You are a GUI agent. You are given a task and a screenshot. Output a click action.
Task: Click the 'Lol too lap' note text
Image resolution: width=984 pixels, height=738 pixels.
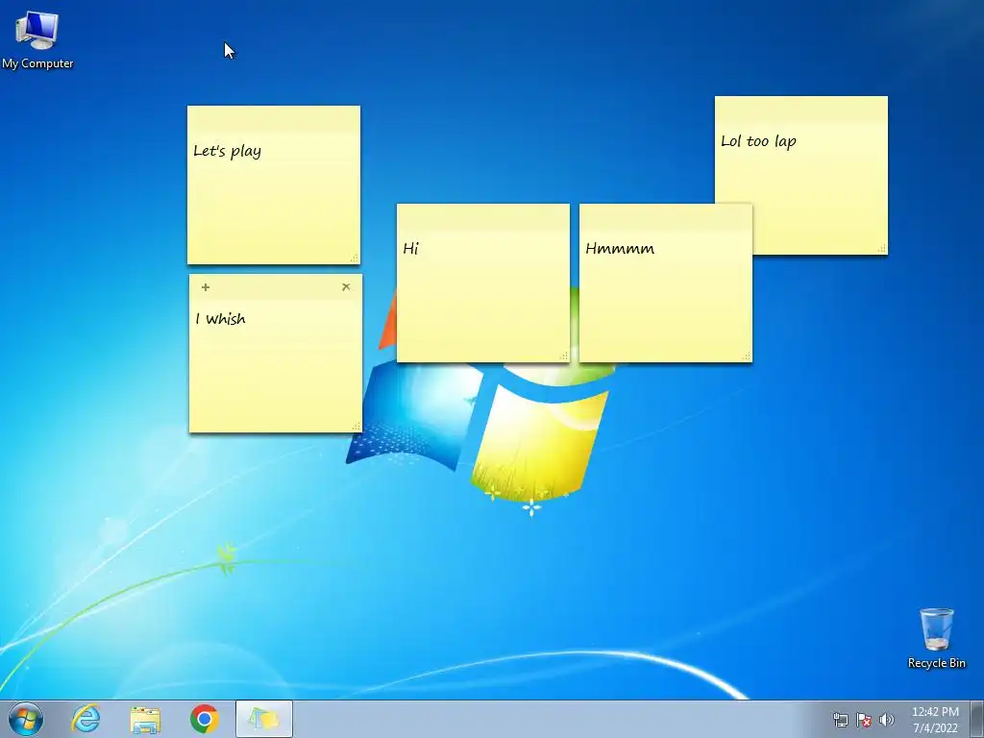click(x=758, y=141)
